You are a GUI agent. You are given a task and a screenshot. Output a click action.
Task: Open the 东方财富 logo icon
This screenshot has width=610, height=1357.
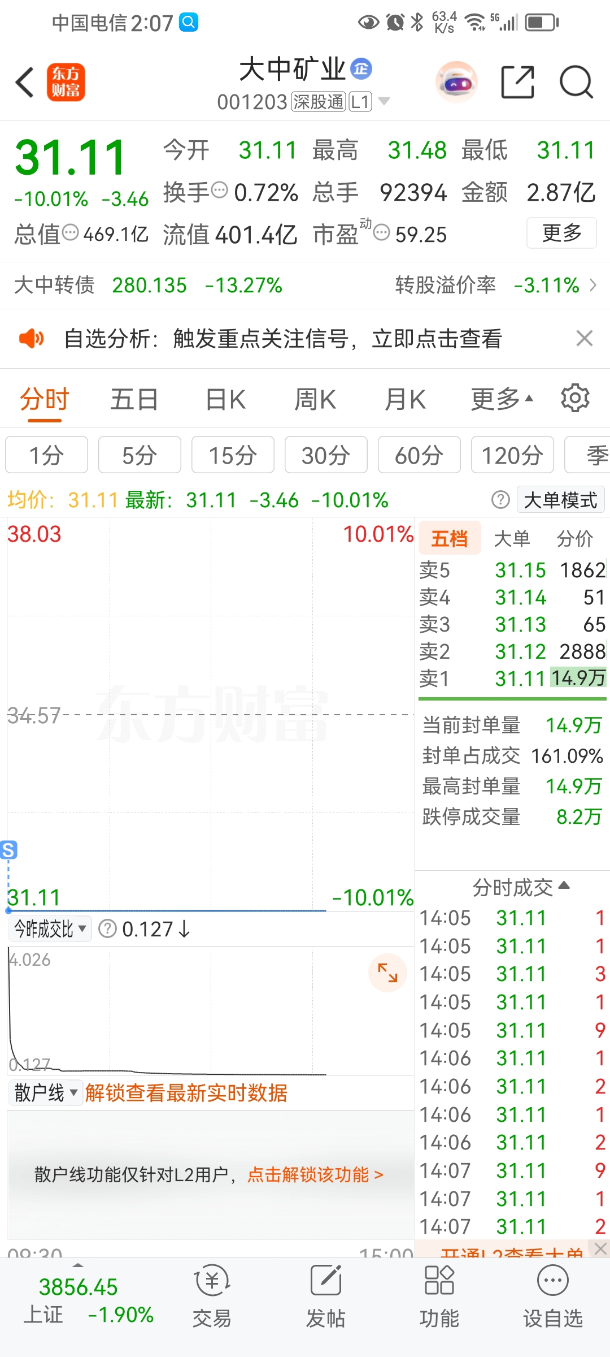click(66, 82)
